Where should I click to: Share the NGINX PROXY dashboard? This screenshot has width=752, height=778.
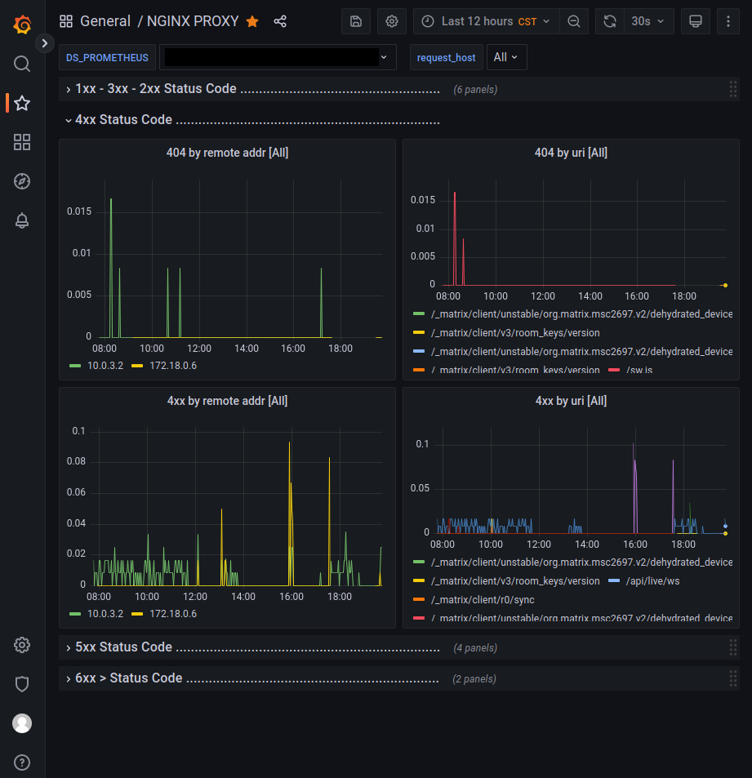280,21
